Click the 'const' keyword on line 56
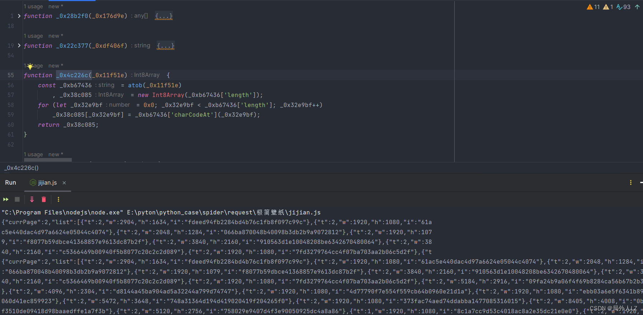The width and height of the screenshot is (643, 315). [47, 85]
